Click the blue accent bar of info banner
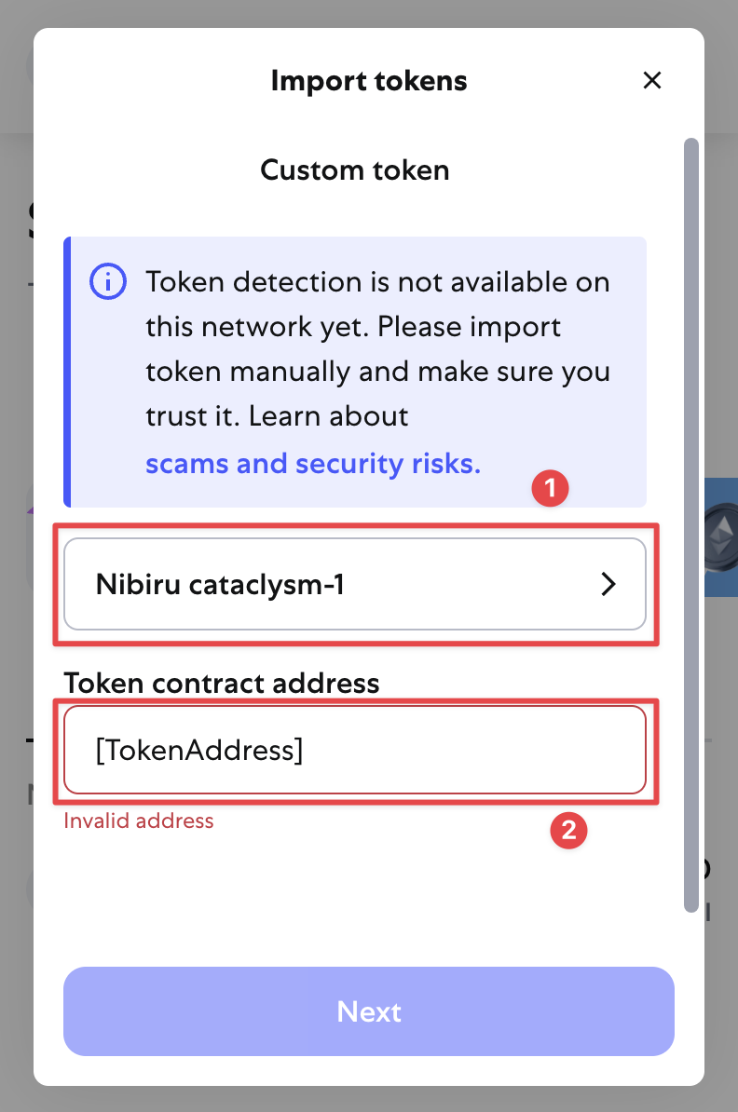This screenshot has width=738, height=1112. point(67,372)
